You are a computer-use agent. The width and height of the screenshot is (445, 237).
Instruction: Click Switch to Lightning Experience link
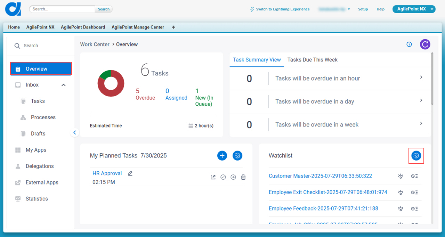pos(283,9)
